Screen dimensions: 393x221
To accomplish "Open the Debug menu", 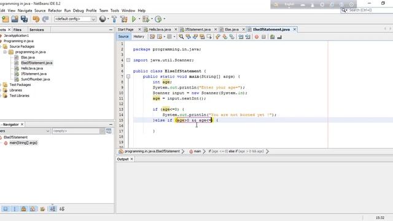I will [x=78, y=10].
